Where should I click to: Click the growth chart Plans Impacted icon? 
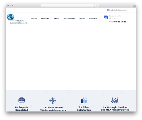point(115,100)
